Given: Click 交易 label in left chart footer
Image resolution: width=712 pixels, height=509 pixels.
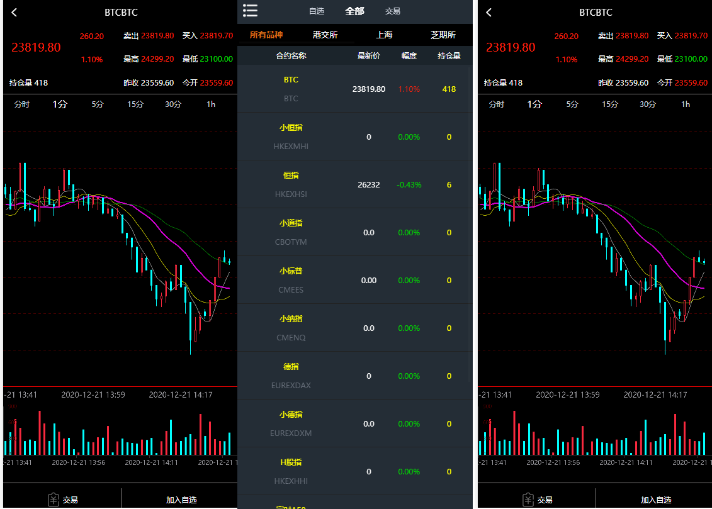Looking at the screenshot, I should pos(71,500).
